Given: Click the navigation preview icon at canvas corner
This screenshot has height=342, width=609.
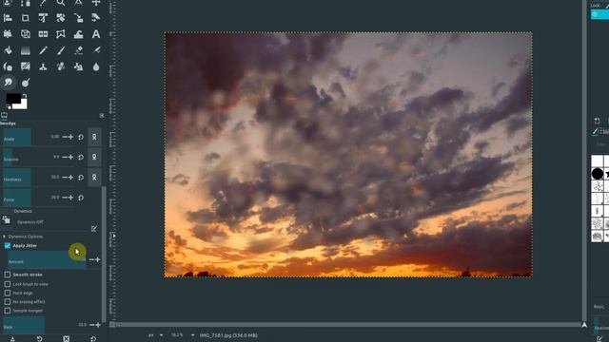Looking at the screenshot, I should point(584,325).
